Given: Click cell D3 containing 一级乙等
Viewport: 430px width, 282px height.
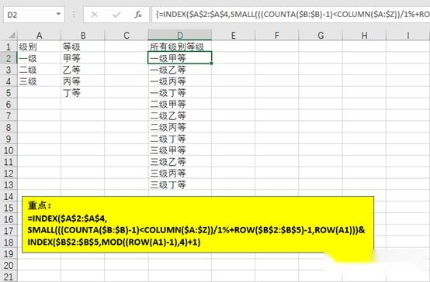Looking at the screenshot, I should point(180,70).
